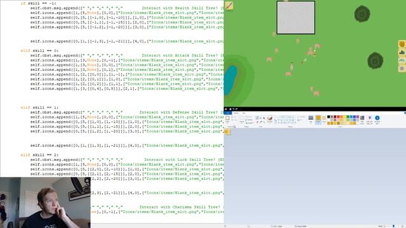Click 'Interact with Charisma Skill Tree?' string in code

click(x=180, y=207)
